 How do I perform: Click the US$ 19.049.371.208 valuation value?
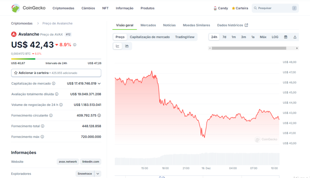pos(86,94)
